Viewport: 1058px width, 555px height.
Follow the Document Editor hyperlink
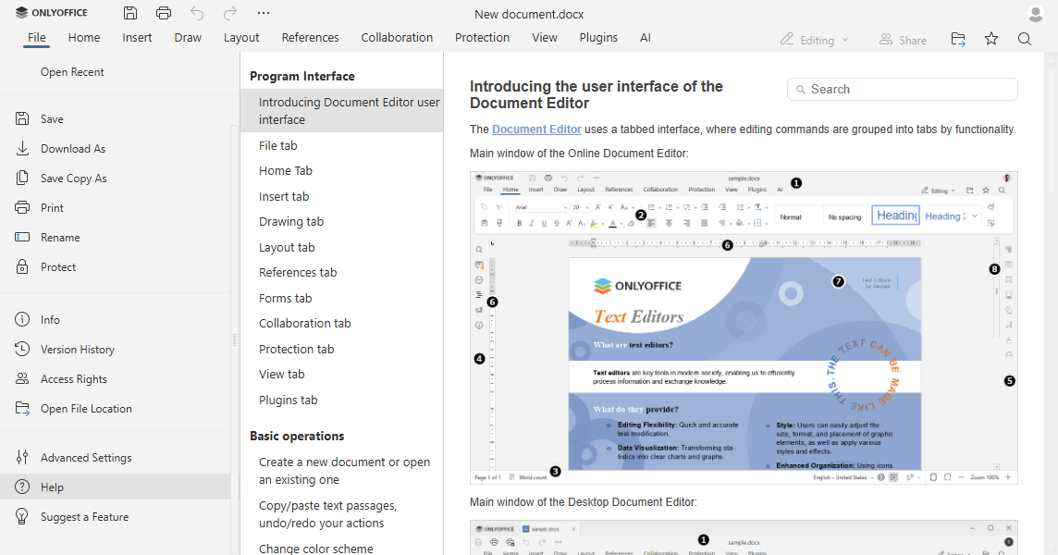click(x=536, y=129)
